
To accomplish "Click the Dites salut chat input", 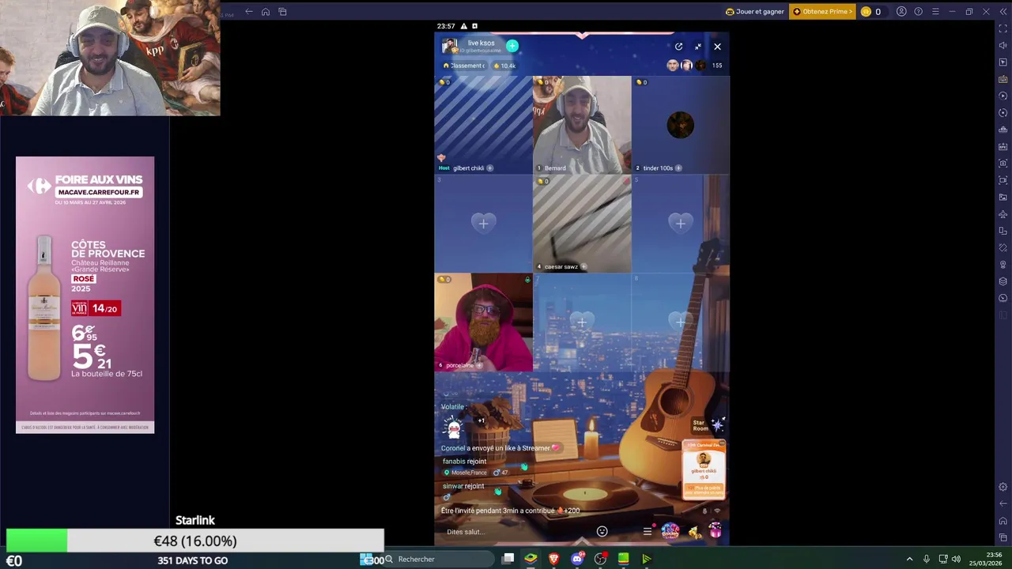I will [514, 532].
